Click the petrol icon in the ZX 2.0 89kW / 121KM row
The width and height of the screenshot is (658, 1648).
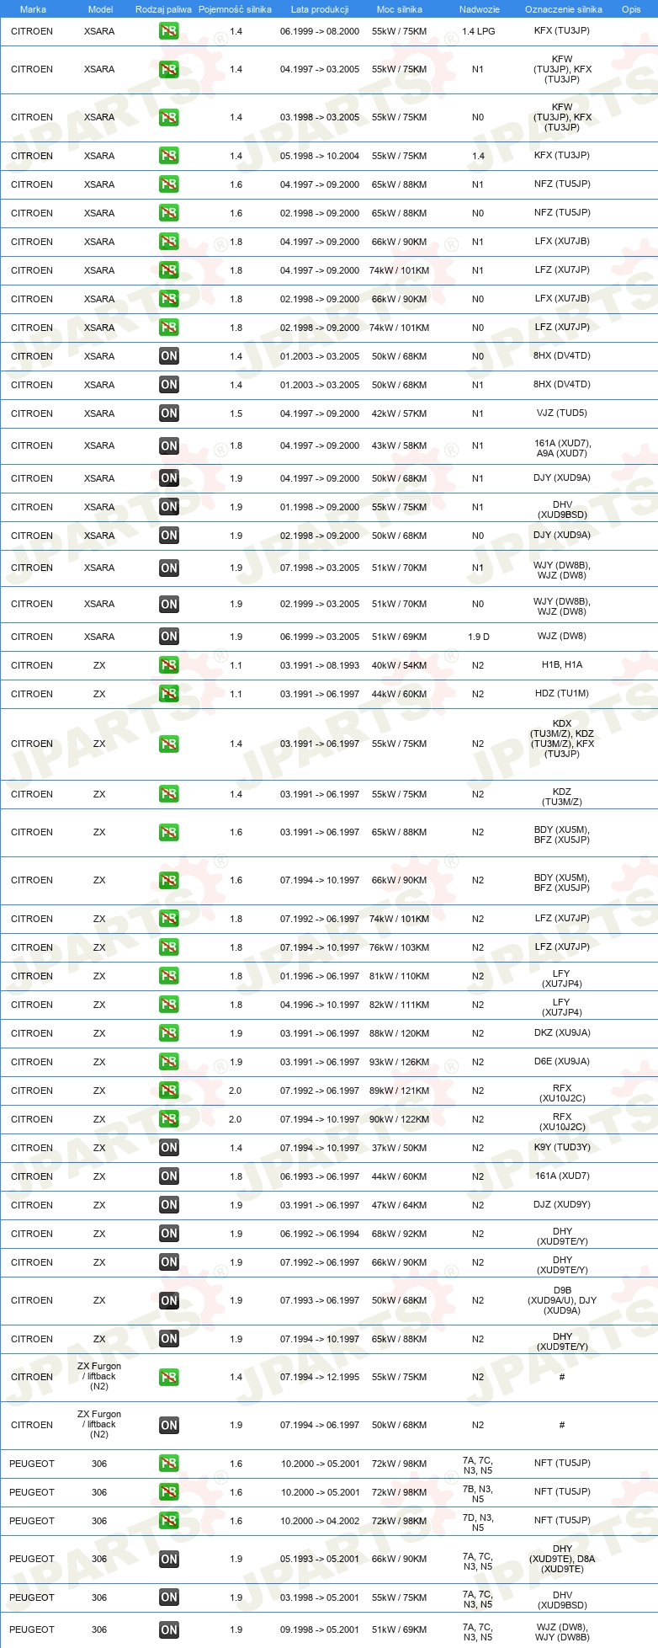[x=169, y=1091]
